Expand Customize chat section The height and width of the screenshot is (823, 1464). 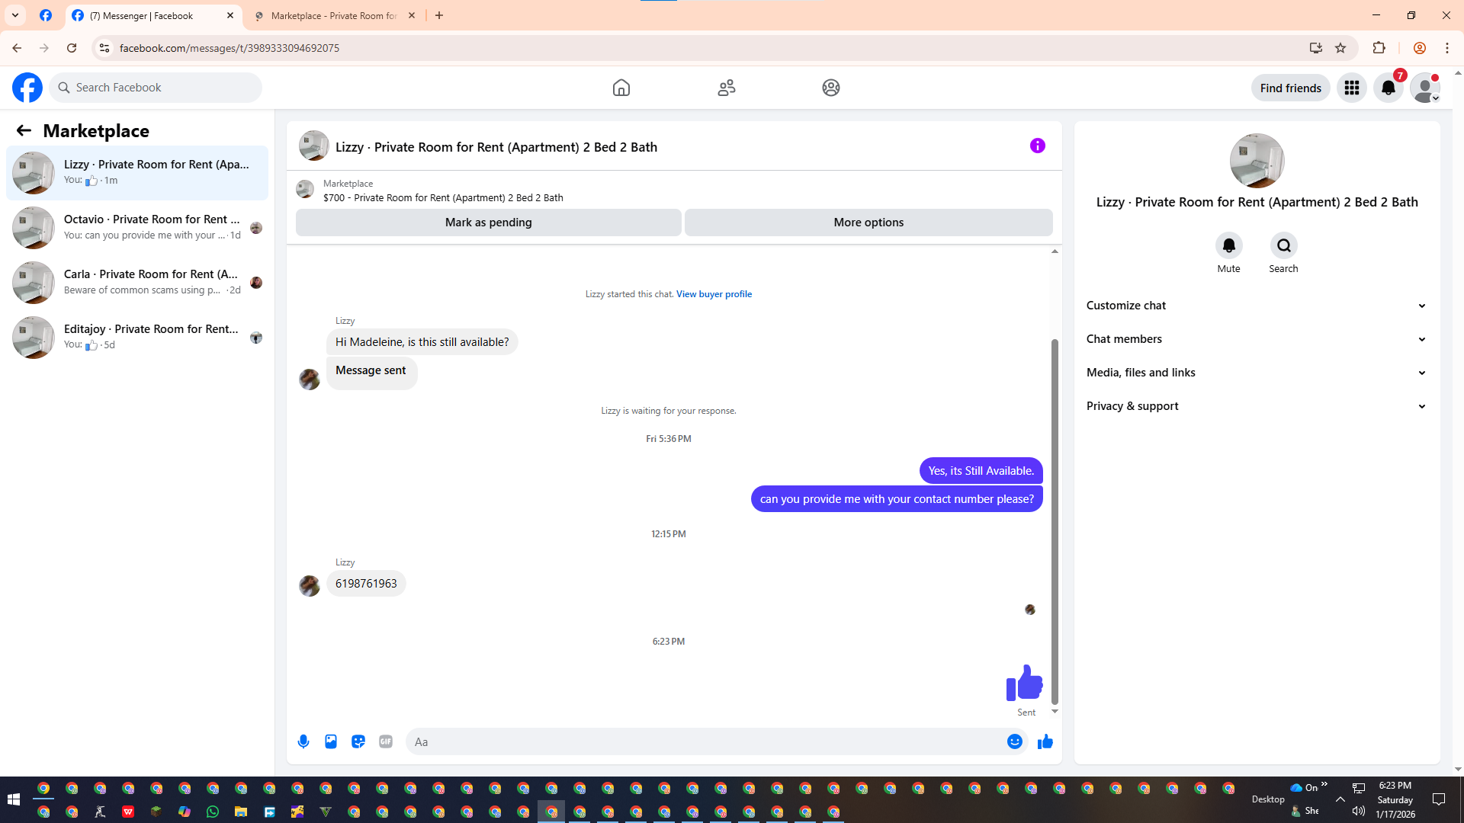coord(1256,306)
